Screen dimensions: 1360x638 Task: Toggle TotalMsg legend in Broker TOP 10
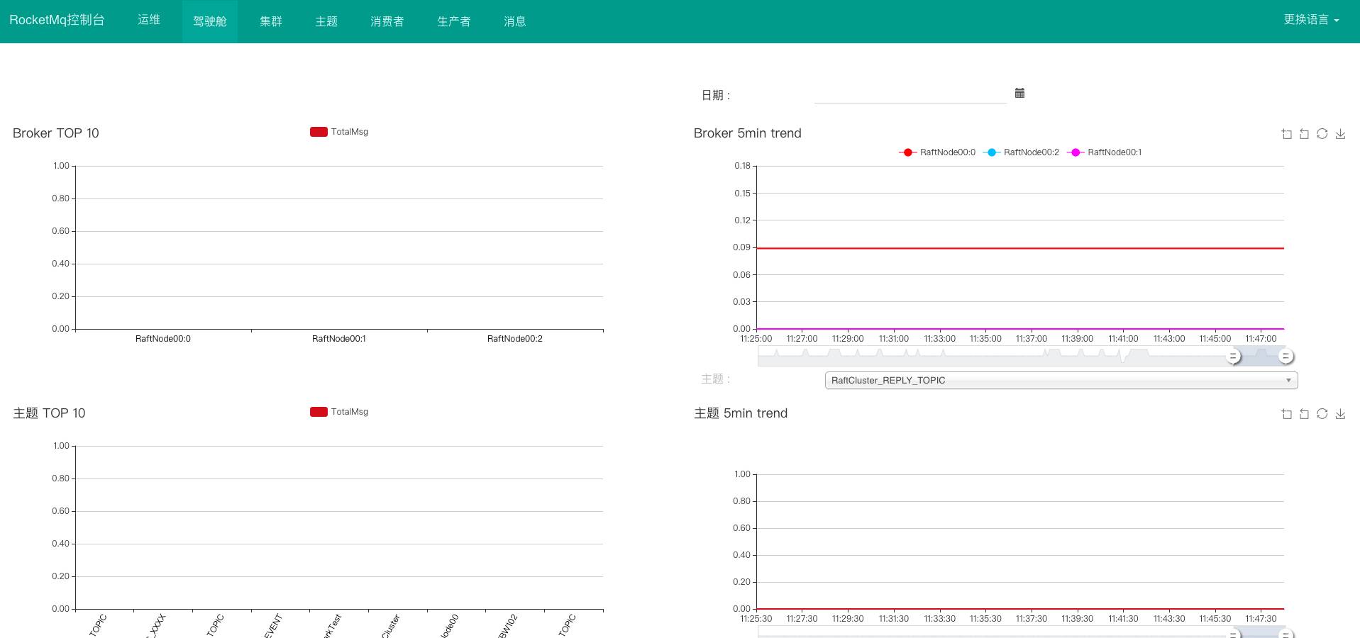[x=339, y=132]
